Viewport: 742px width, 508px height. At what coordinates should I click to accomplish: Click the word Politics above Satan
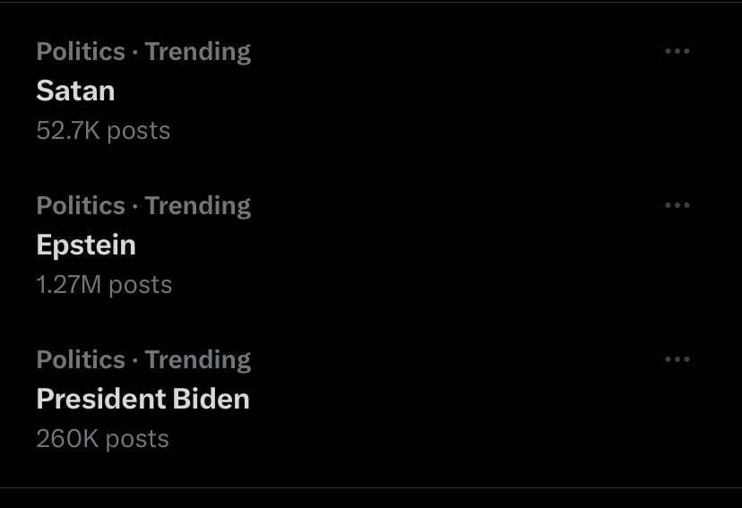click(x=80, y=52)
